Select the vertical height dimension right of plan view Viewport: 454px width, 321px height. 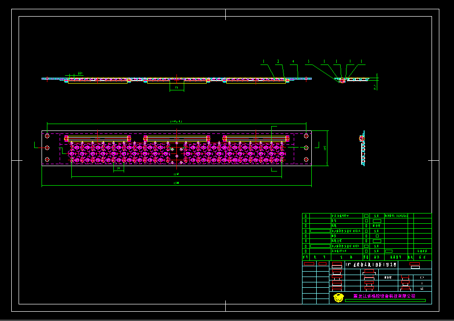click(x=326, y=148)
